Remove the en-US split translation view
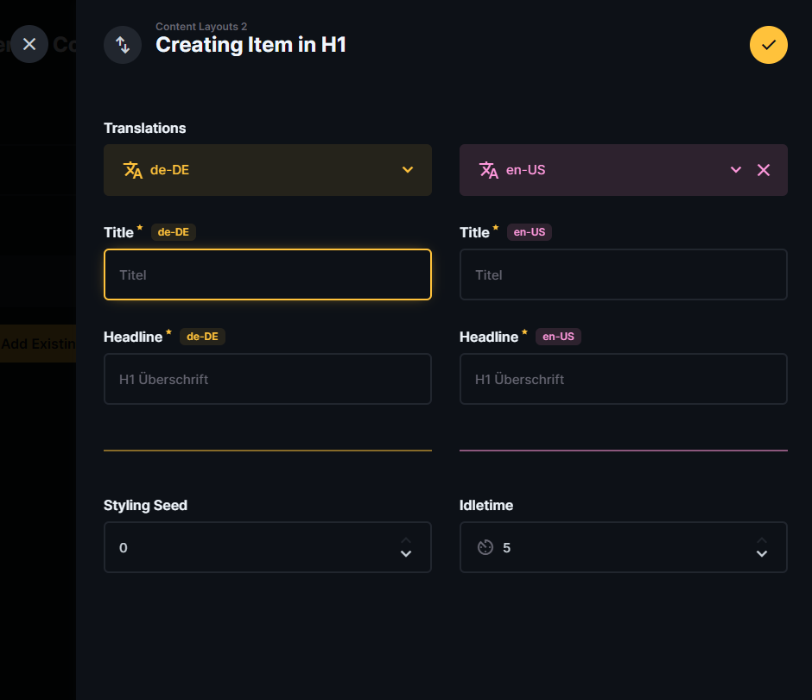This screenshot has width=812, height=700. pos(763,170)
